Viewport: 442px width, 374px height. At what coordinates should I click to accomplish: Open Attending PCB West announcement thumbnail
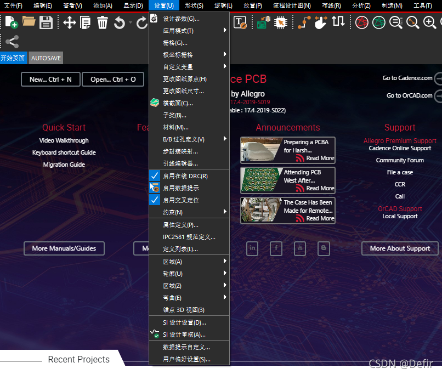point(262,180)
